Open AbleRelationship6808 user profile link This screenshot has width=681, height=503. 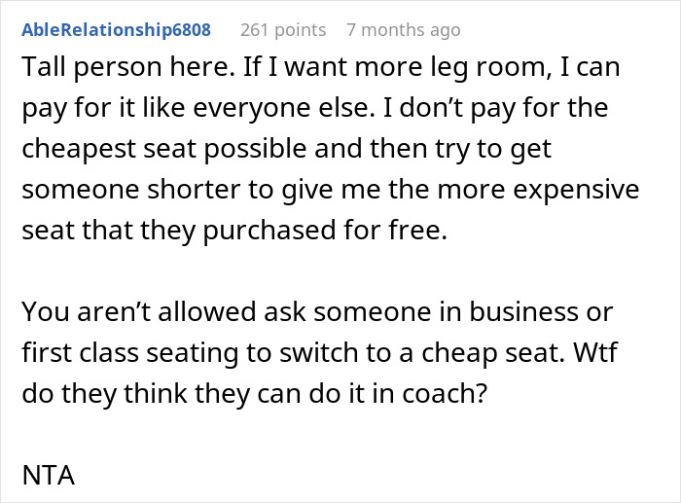115,30
